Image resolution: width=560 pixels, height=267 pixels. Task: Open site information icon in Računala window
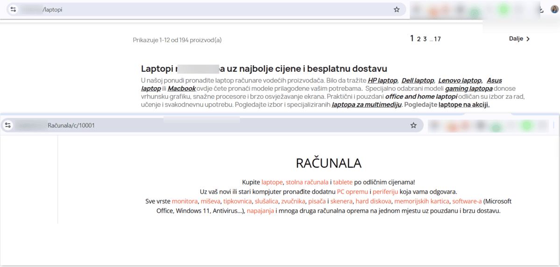pos(8,125)
